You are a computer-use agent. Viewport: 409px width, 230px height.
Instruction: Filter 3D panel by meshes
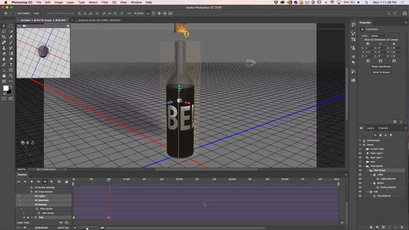pos(380,135)
